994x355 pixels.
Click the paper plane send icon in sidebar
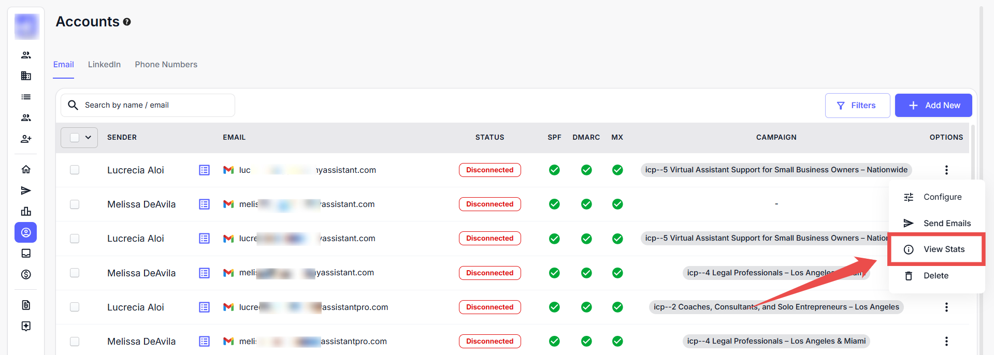pyautogui.click(x=26, y=190)
